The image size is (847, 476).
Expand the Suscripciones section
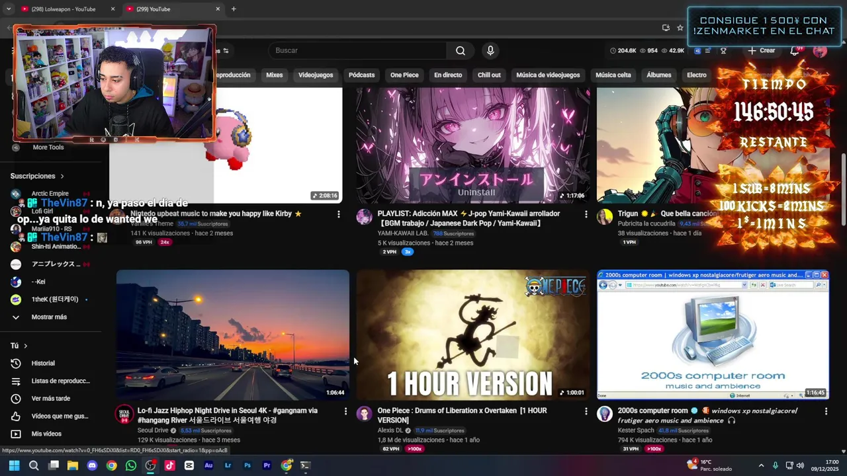coord(37,177)
